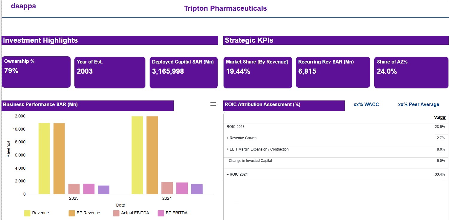
Task: Open the Market Share [By Revenue] card
Action: click(x=258, y=73)
